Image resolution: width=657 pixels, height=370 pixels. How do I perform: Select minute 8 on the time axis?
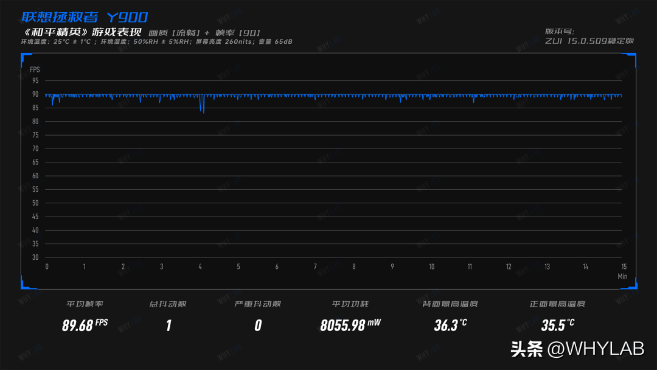pos(354,267)
